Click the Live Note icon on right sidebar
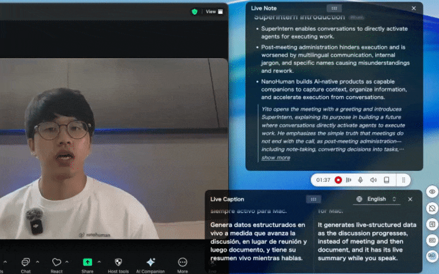The width and height of the screenshot is (439, 274). coord(433,223)
